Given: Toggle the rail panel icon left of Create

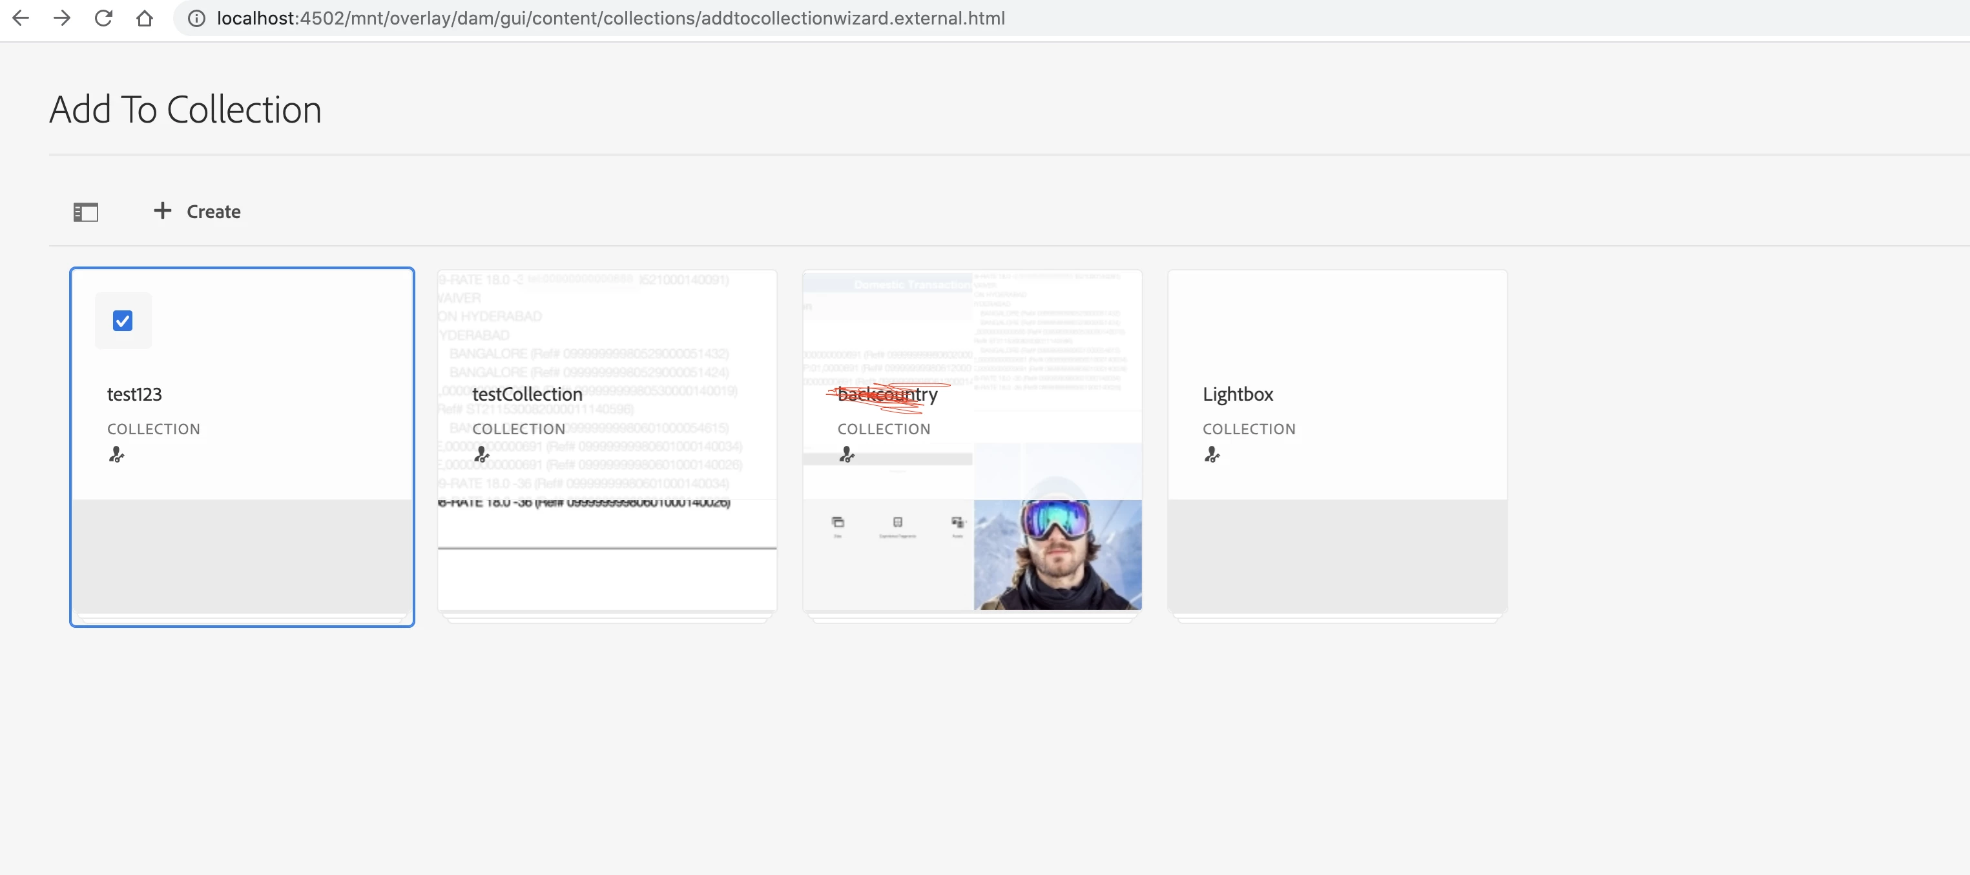Looking at the screenshot, I should tap(86, 212).
